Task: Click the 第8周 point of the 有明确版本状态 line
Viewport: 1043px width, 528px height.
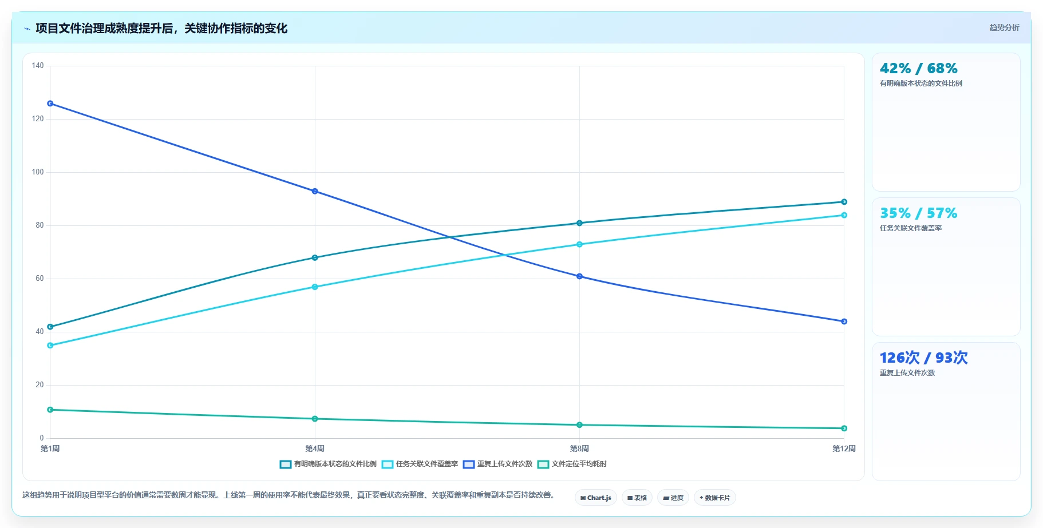Action: (x=579, y=223)
